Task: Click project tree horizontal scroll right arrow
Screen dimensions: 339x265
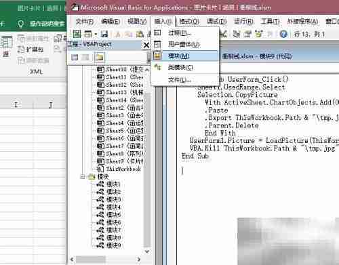Action: [139, 260]
